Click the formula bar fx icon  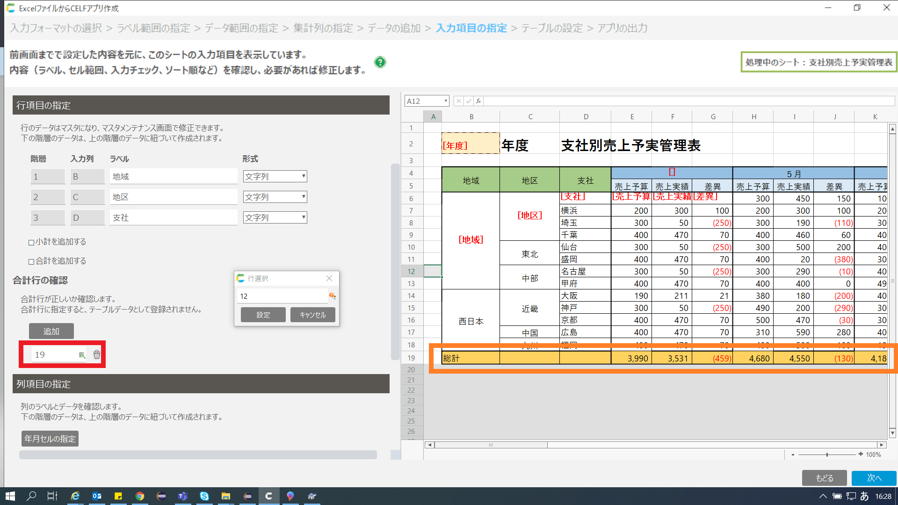(478, 101)
